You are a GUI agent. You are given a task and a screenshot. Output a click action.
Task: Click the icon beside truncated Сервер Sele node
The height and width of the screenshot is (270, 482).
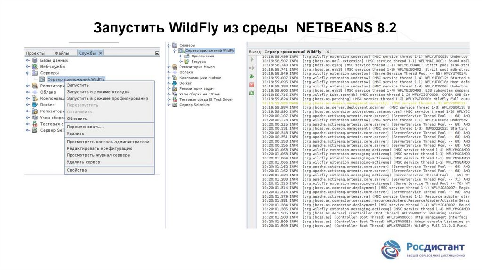[35, 130]
